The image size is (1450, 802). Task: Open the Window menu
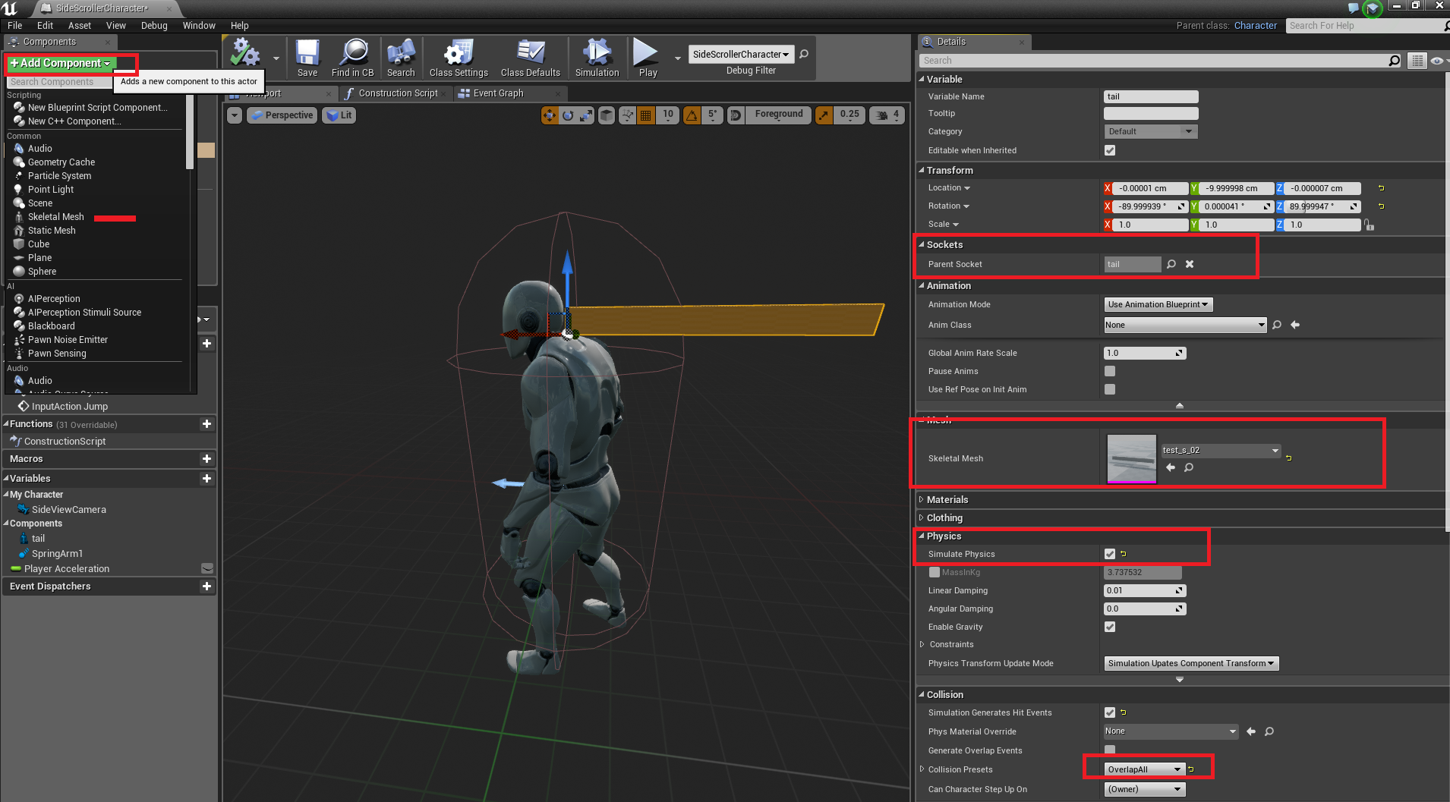[x=199, y=25]
